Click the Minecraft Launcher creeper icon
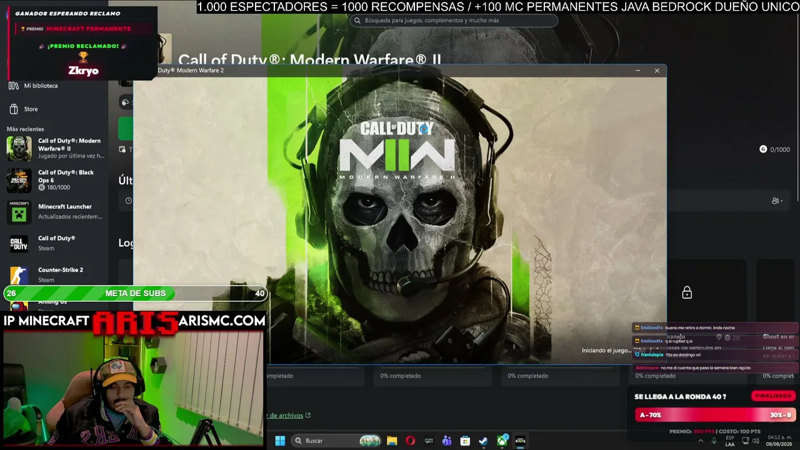The width and height of the screenshot is (800, 450). click(19, 212)
